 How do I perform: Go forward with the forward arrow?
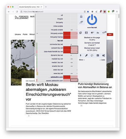(x=13, y=12)
